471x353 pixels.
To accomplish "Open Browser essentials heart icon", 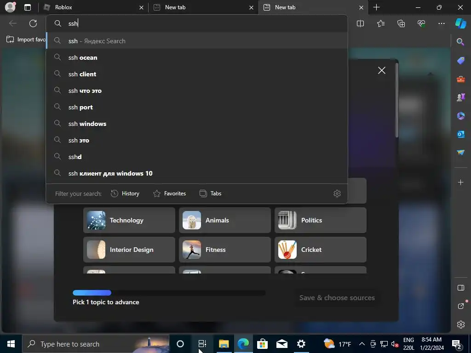I will [x=421, y=23].
